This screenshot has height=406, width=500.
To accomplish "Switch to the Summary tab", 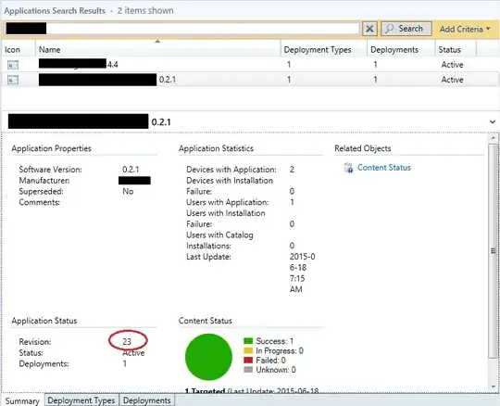I will 22,400.
